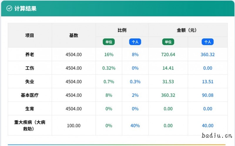235x146 pixels.
Task: Click blue 个人 badge under 比例
Action: tap(135, 42)
